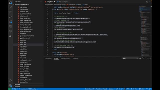Click the intelephense indexing status item

[28, 89]
